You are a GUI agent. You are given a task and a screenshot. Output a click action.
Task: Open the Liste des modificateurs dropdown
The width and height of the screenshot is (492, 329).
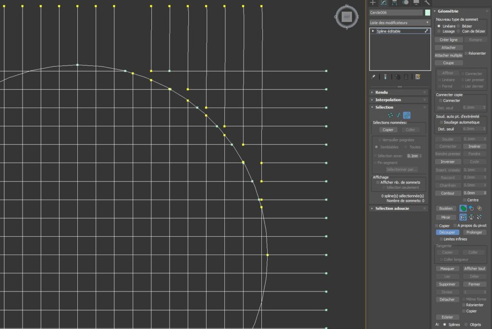(400, 23)
